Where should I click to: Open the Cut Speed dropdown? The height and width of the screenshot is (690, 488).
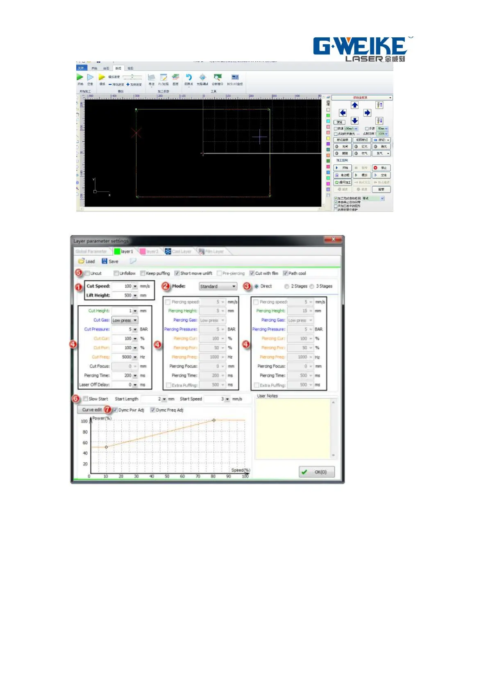(135, 286)
